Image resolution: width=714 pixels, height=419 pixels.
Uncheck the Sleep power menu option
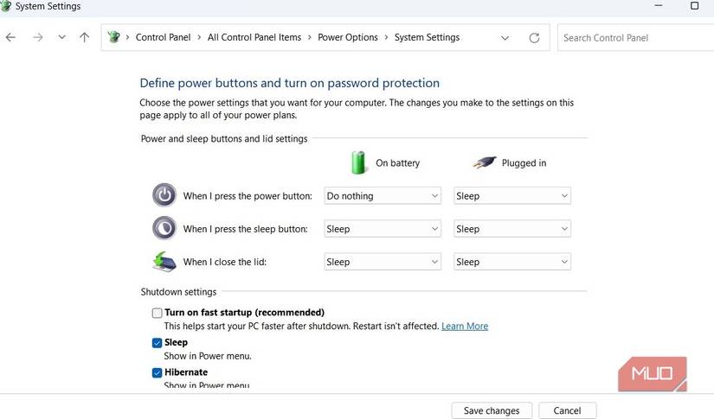pos(157,343)
